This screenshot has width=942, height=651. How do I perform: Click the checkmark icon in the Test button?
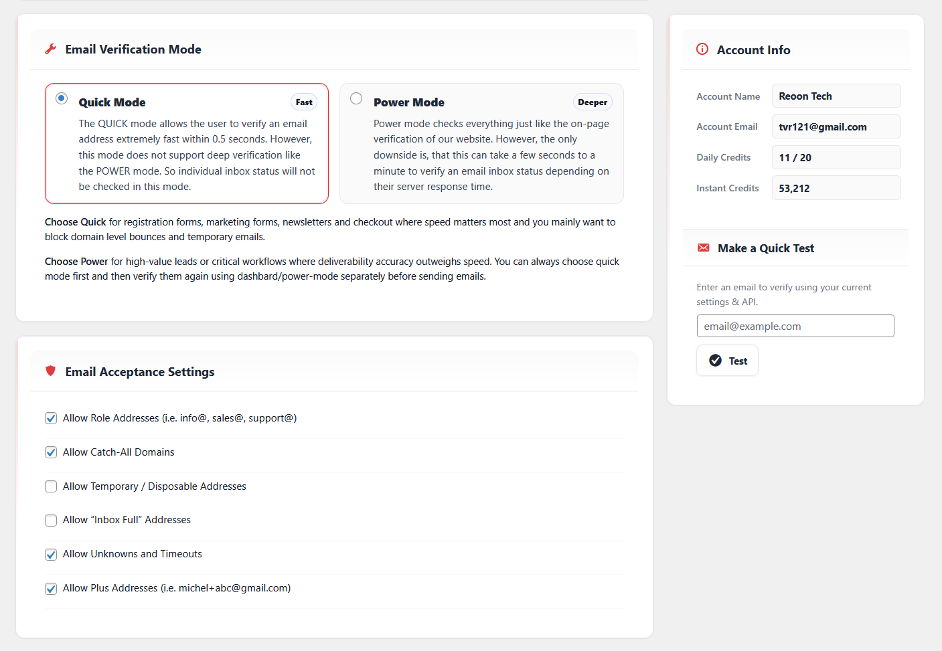point(716,361)
